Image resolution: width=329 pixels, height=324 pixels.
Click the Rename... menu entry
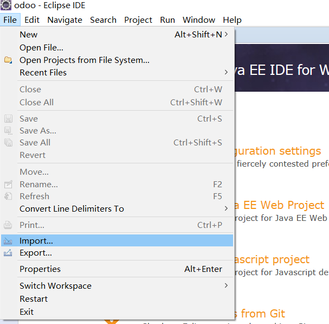[117, 185]
